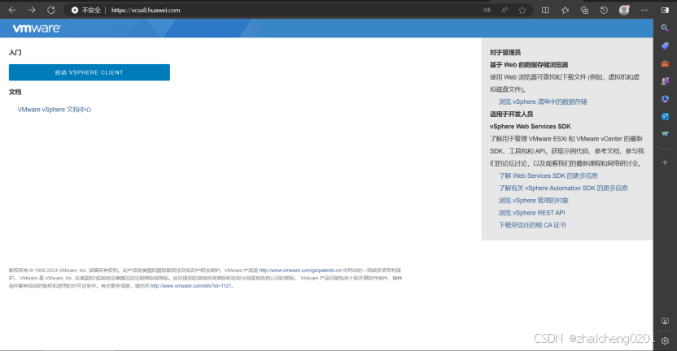Screen dimensions: 677x351
Task: Open sidebar games icon
Action: [665, 81]
